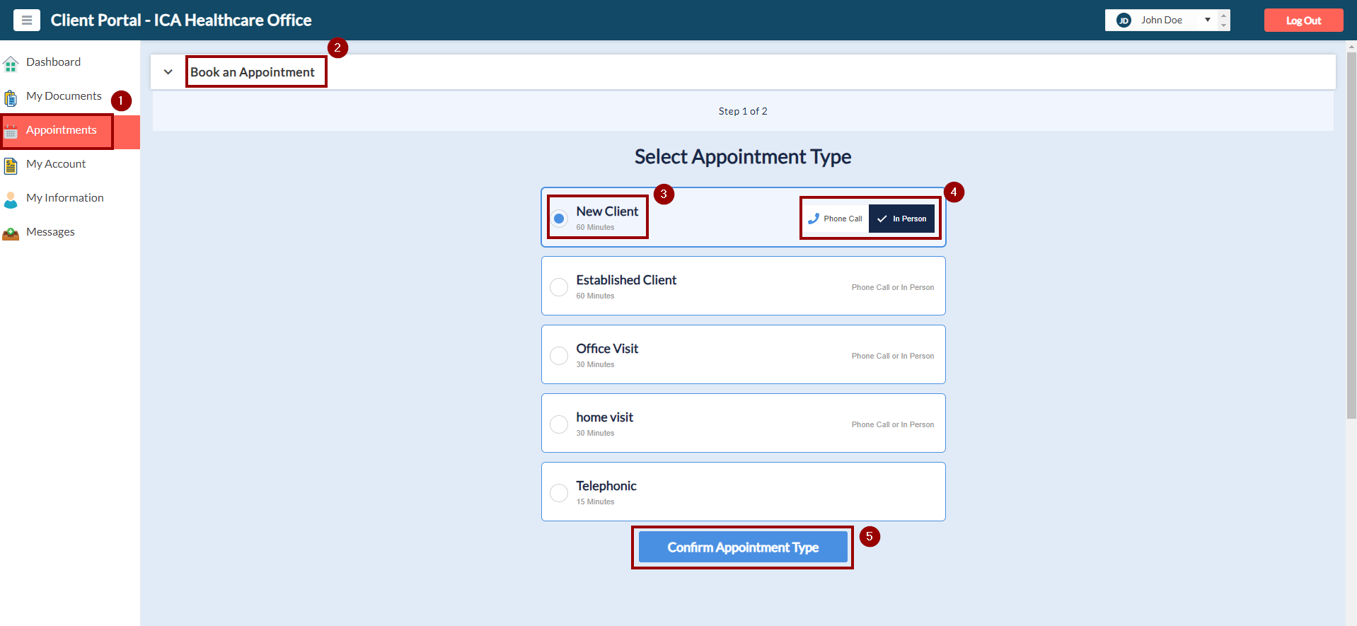Select the New Client radio button
The image size is (1357, 626).
pos(559,219)
